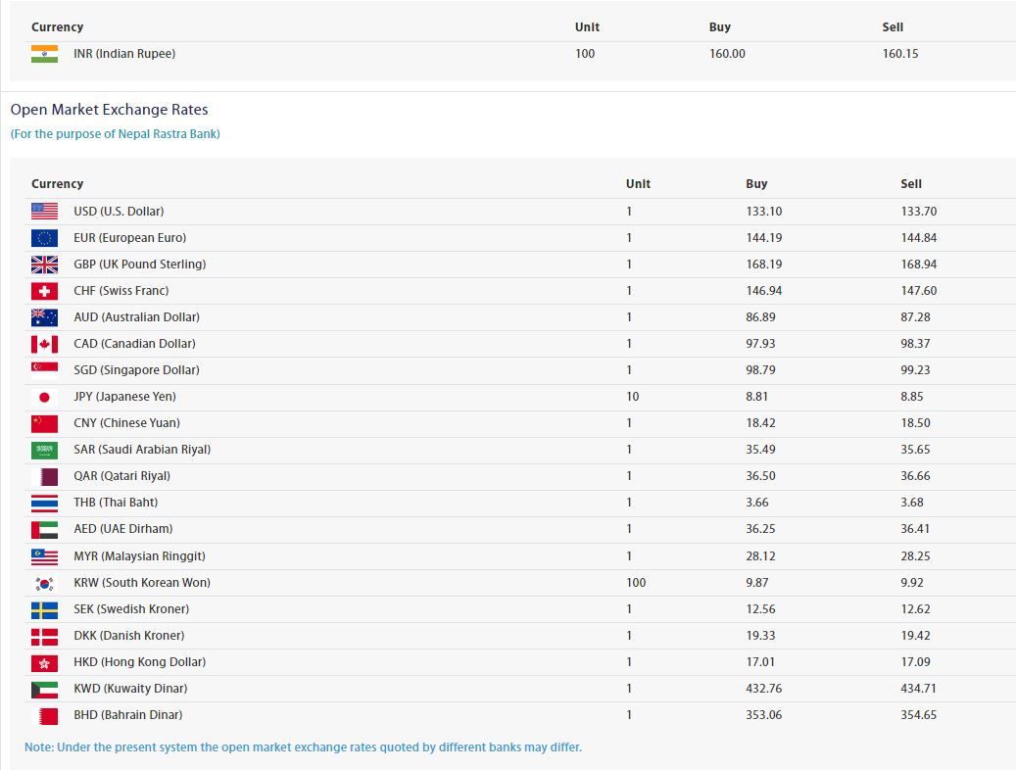Click the Japanese flag icon
This screenshot has height=770, width=1016.
44,397
